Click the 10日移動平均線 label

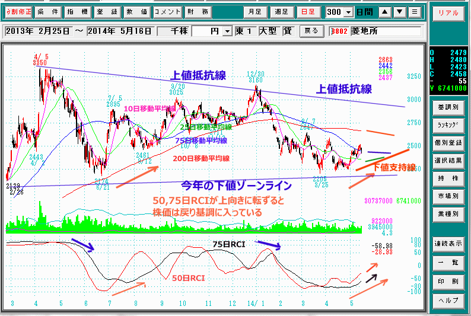click(x=149, y=108)
